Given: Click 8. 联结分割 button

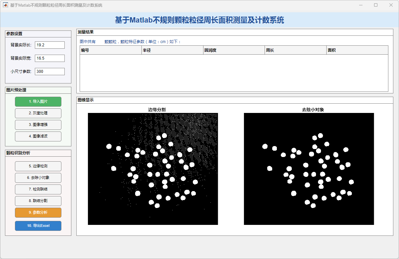Looking at the screenshot, I should [x=38, y=201].
